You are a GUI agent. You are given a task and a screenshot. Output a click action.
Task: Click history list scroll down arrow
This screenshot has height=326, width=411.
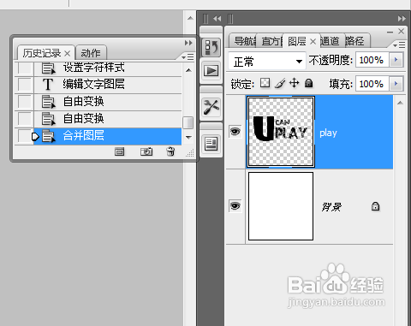188,138
